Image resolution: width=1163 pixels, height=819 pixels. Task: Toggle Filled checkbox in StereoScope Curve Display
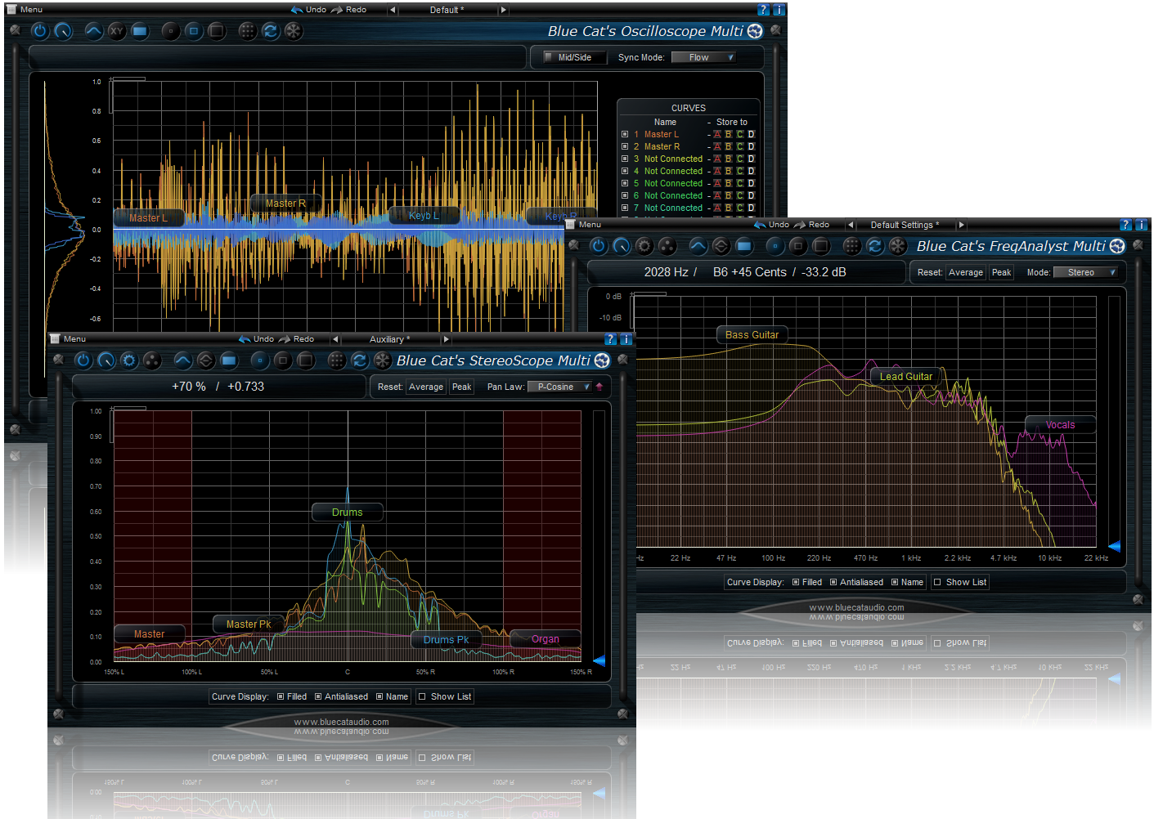[x=281, y=697]
